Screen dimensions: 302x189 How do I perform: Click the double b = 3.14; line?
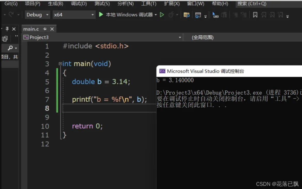[x=101, y=82]
